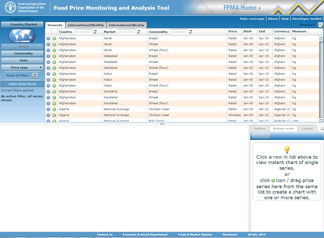Image resolution: width=324 pixels, height=238 pixels.
Task: Click the FAO logo in header
Action: pyautogui.click(x=11, y=7)
